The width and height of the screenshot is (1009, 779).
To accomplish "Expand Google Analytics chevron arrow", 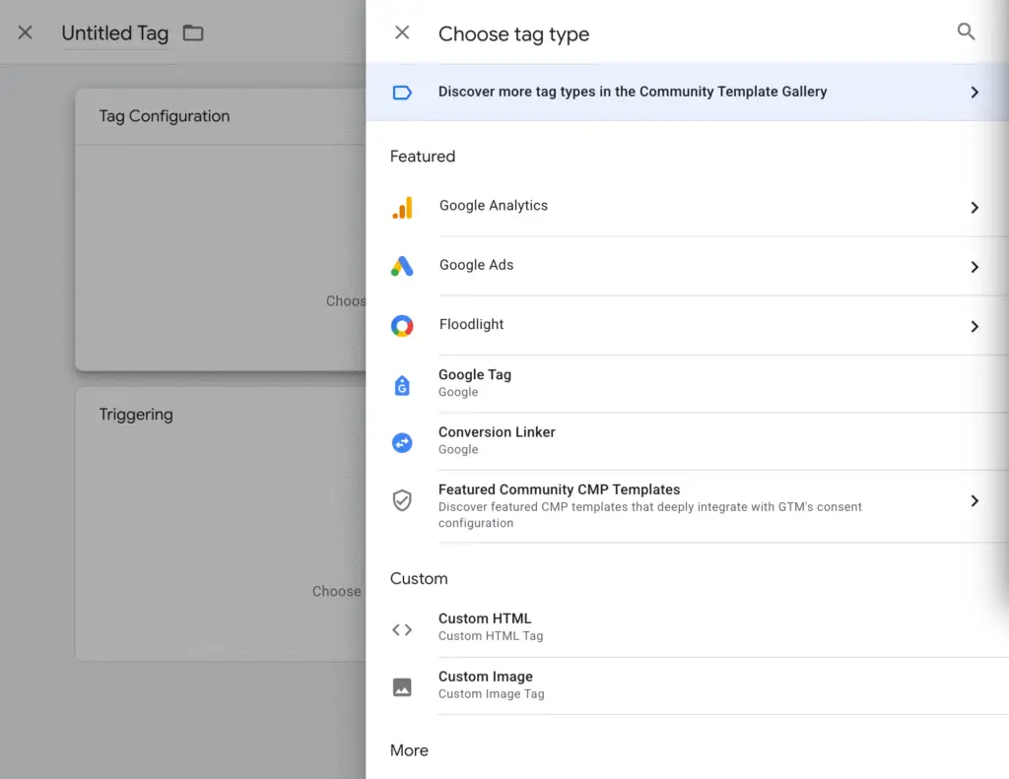I will coord(974,208).
